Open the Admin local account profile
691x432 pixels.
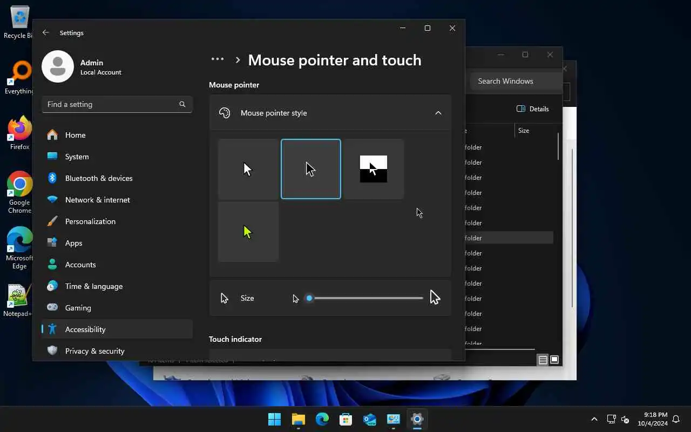(x=82, y=66)
